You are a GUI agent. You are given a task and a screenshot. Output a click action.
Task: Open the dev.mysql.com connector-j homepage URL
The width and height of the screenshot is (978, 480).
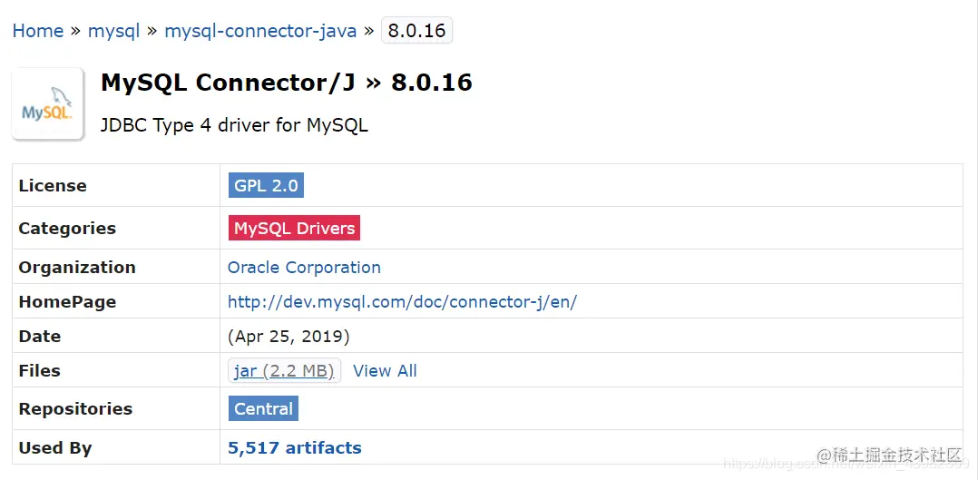coord(402,302)
